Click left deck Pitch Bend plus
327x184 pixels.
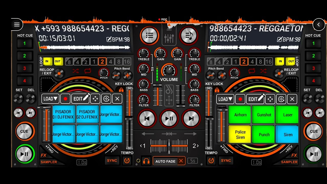pyautogui.click(x=127, y=75)
